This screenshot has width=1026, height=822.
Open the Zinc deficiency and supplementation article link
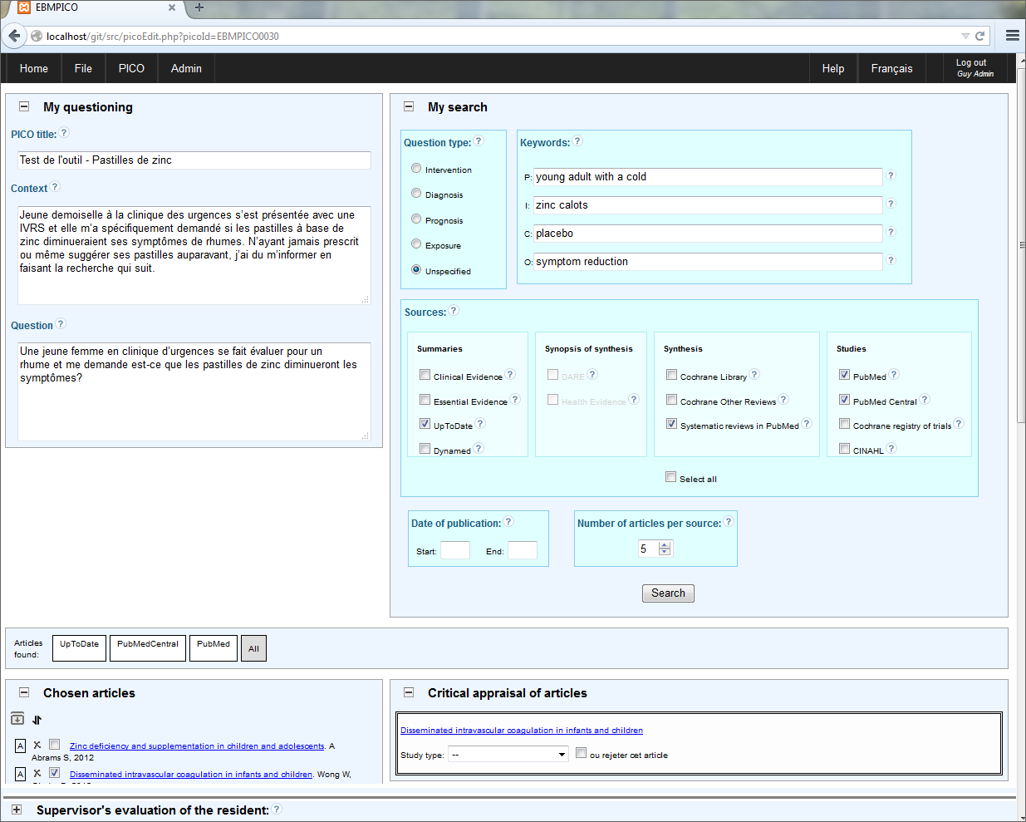pyautogui.click(x=195, y=746)
